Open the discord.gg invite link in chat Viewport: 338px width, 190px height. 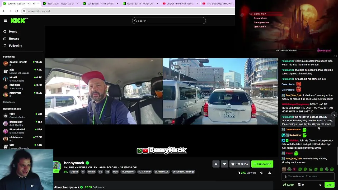[304, 148]
